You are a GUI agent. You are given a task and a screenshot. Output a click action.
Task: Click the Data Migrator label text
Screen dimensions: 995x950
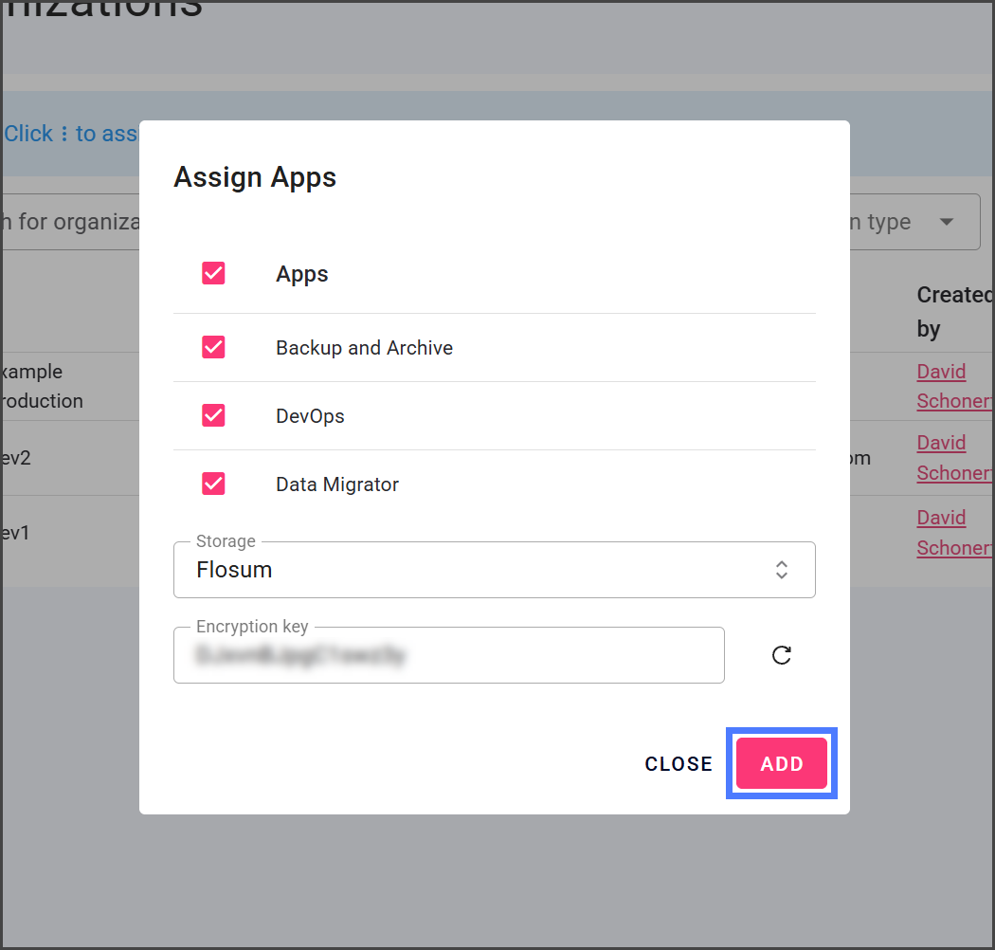(x=336, y=484)
